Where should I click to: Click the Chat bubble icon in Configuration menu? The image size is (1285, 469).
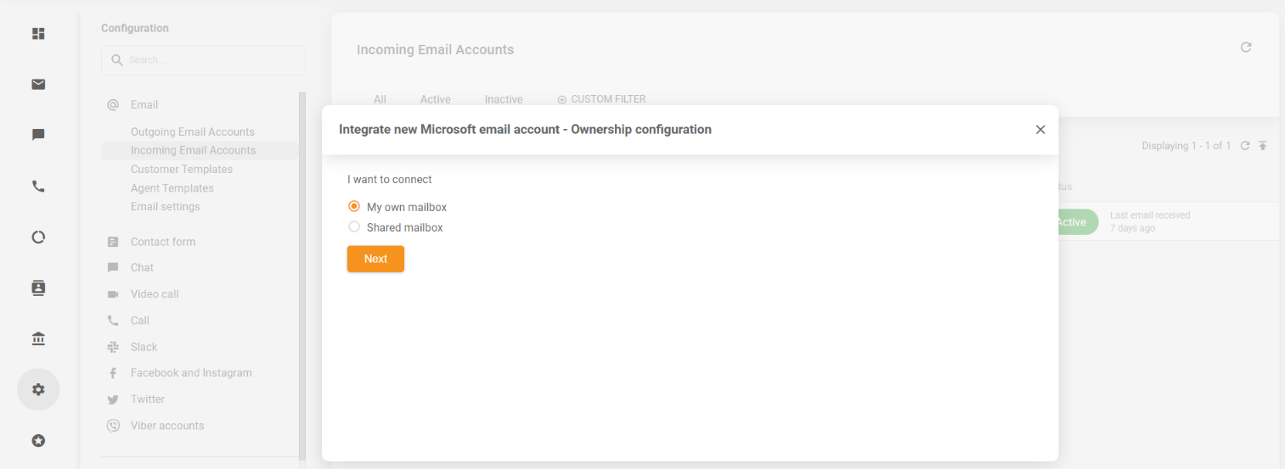click(x=113, y=268)
